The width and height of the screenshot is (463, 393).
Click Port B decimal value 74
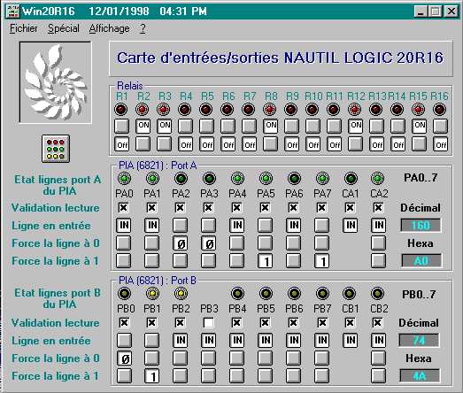tap(419, 341)
